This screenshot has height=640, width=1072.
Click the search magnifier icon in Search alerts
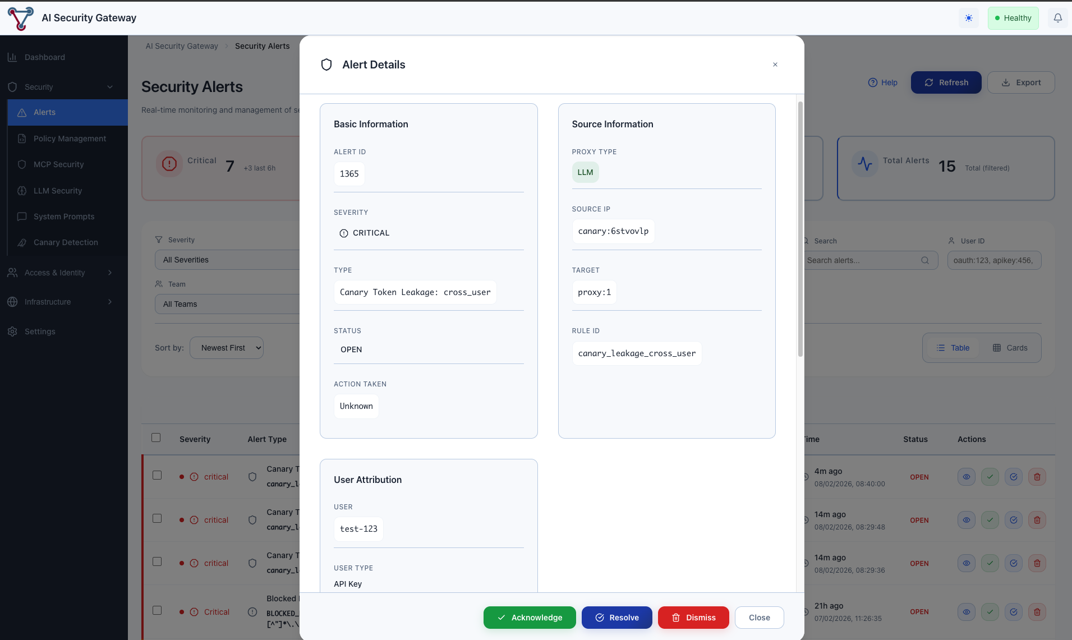click(x=925, y=260)
